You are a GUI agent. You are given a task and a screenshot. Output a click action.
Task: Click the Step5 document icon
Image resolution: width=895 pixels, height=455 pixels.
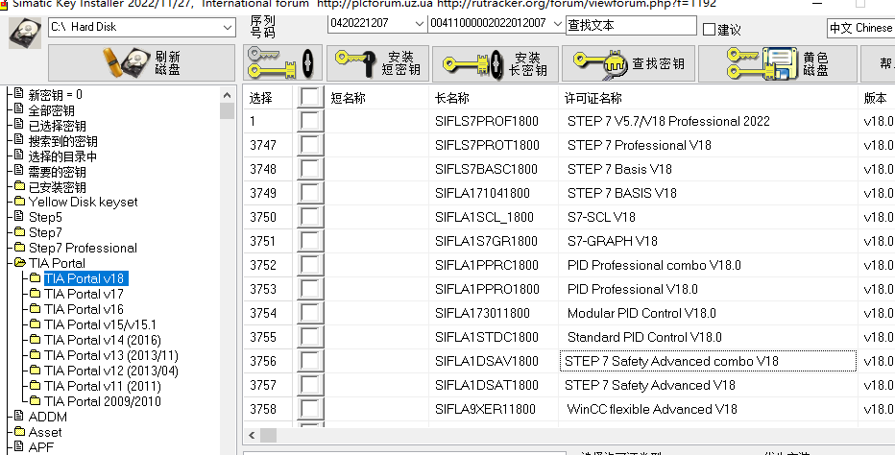coord(19,217)
